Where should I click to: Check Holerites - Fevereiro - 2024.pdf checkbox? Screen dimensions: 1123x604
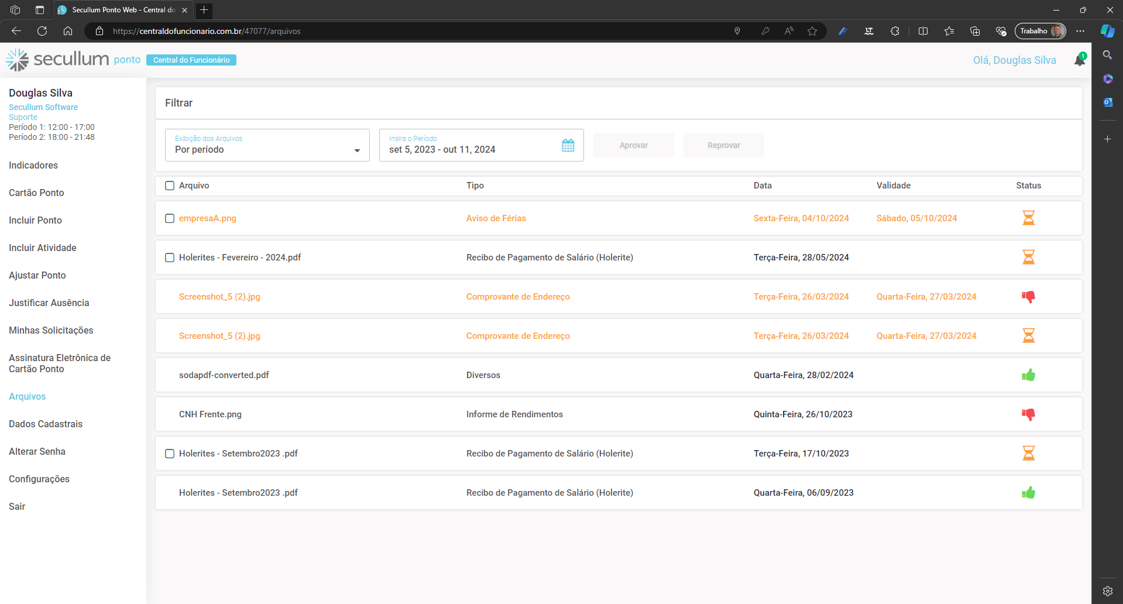[170, 258]
